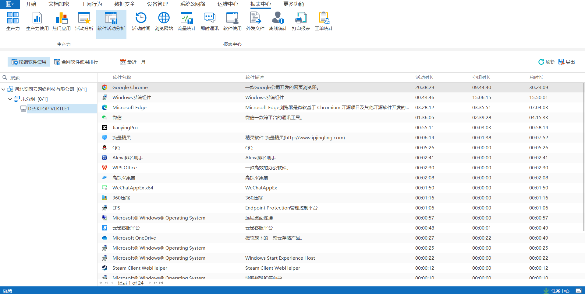
Task: Export data with the 导出 button
Action: coord(566,62)
